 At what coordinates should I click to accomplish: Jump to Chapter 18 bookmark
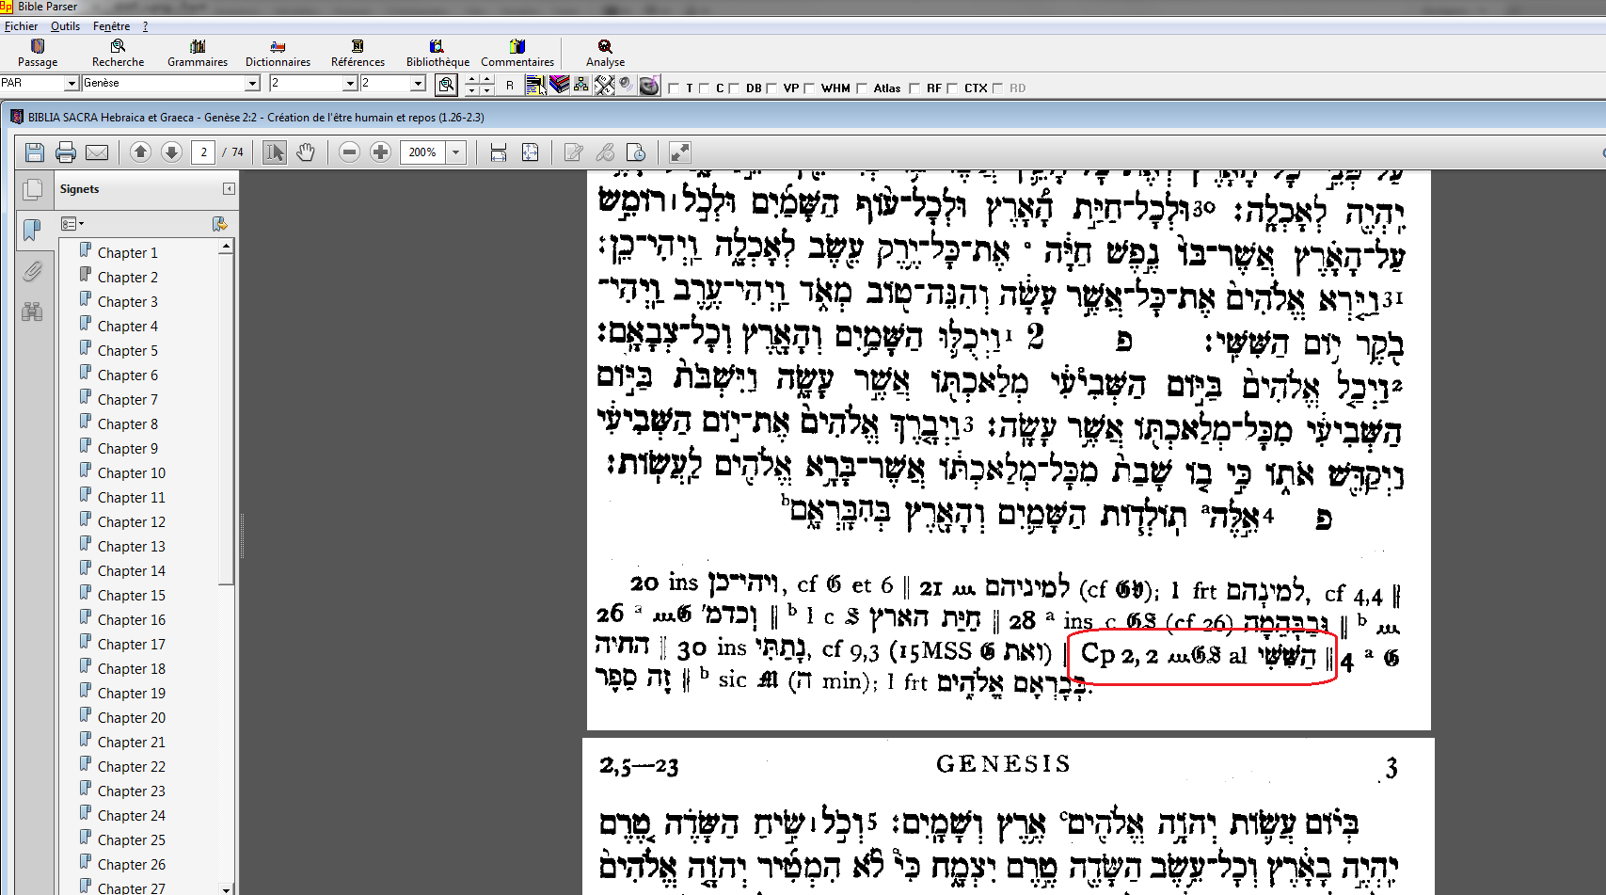coord(131,668)
